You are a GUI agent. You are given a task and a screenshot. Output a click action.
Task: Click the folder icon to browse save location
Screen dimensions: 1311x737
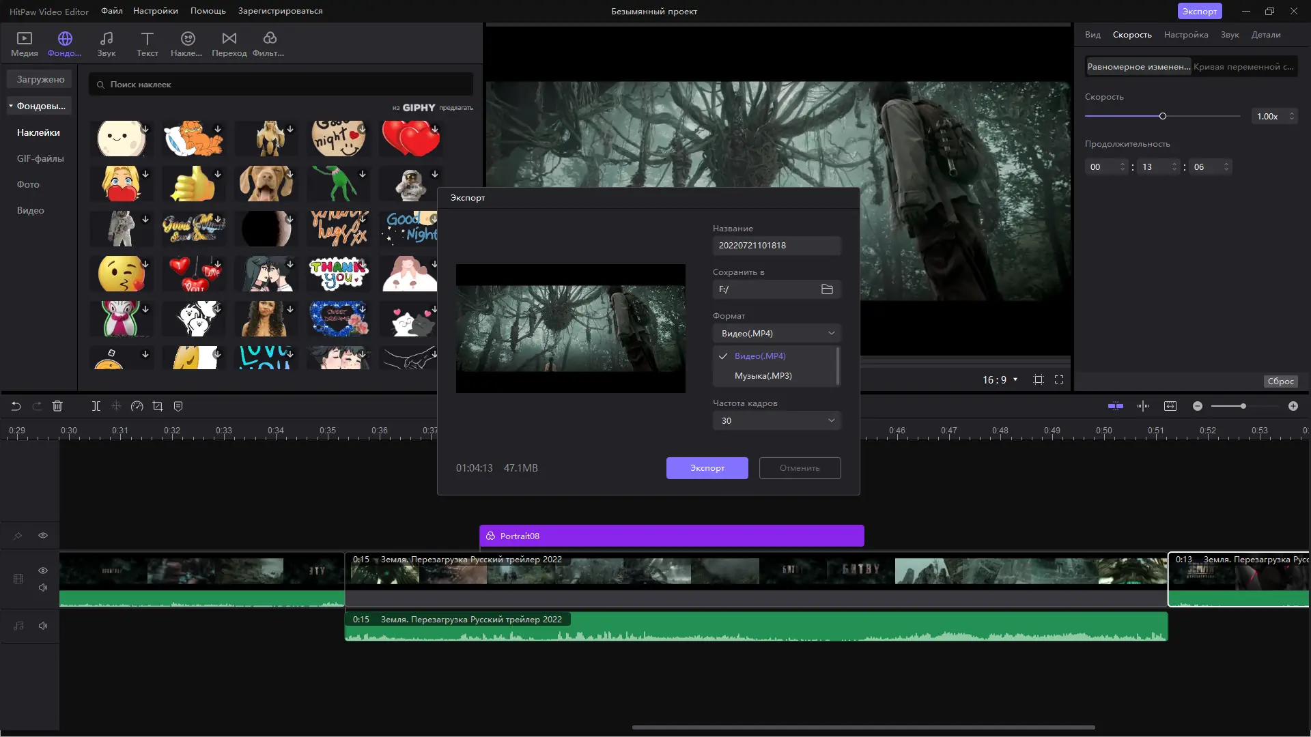tap(827, 289)
